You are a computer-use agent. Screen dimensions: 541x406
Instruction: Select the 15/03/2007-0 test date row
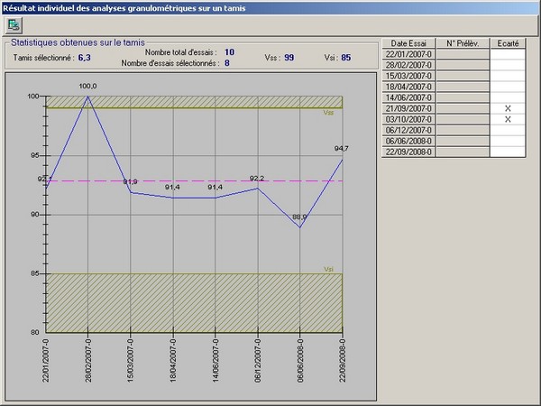(x=408, y=76)
